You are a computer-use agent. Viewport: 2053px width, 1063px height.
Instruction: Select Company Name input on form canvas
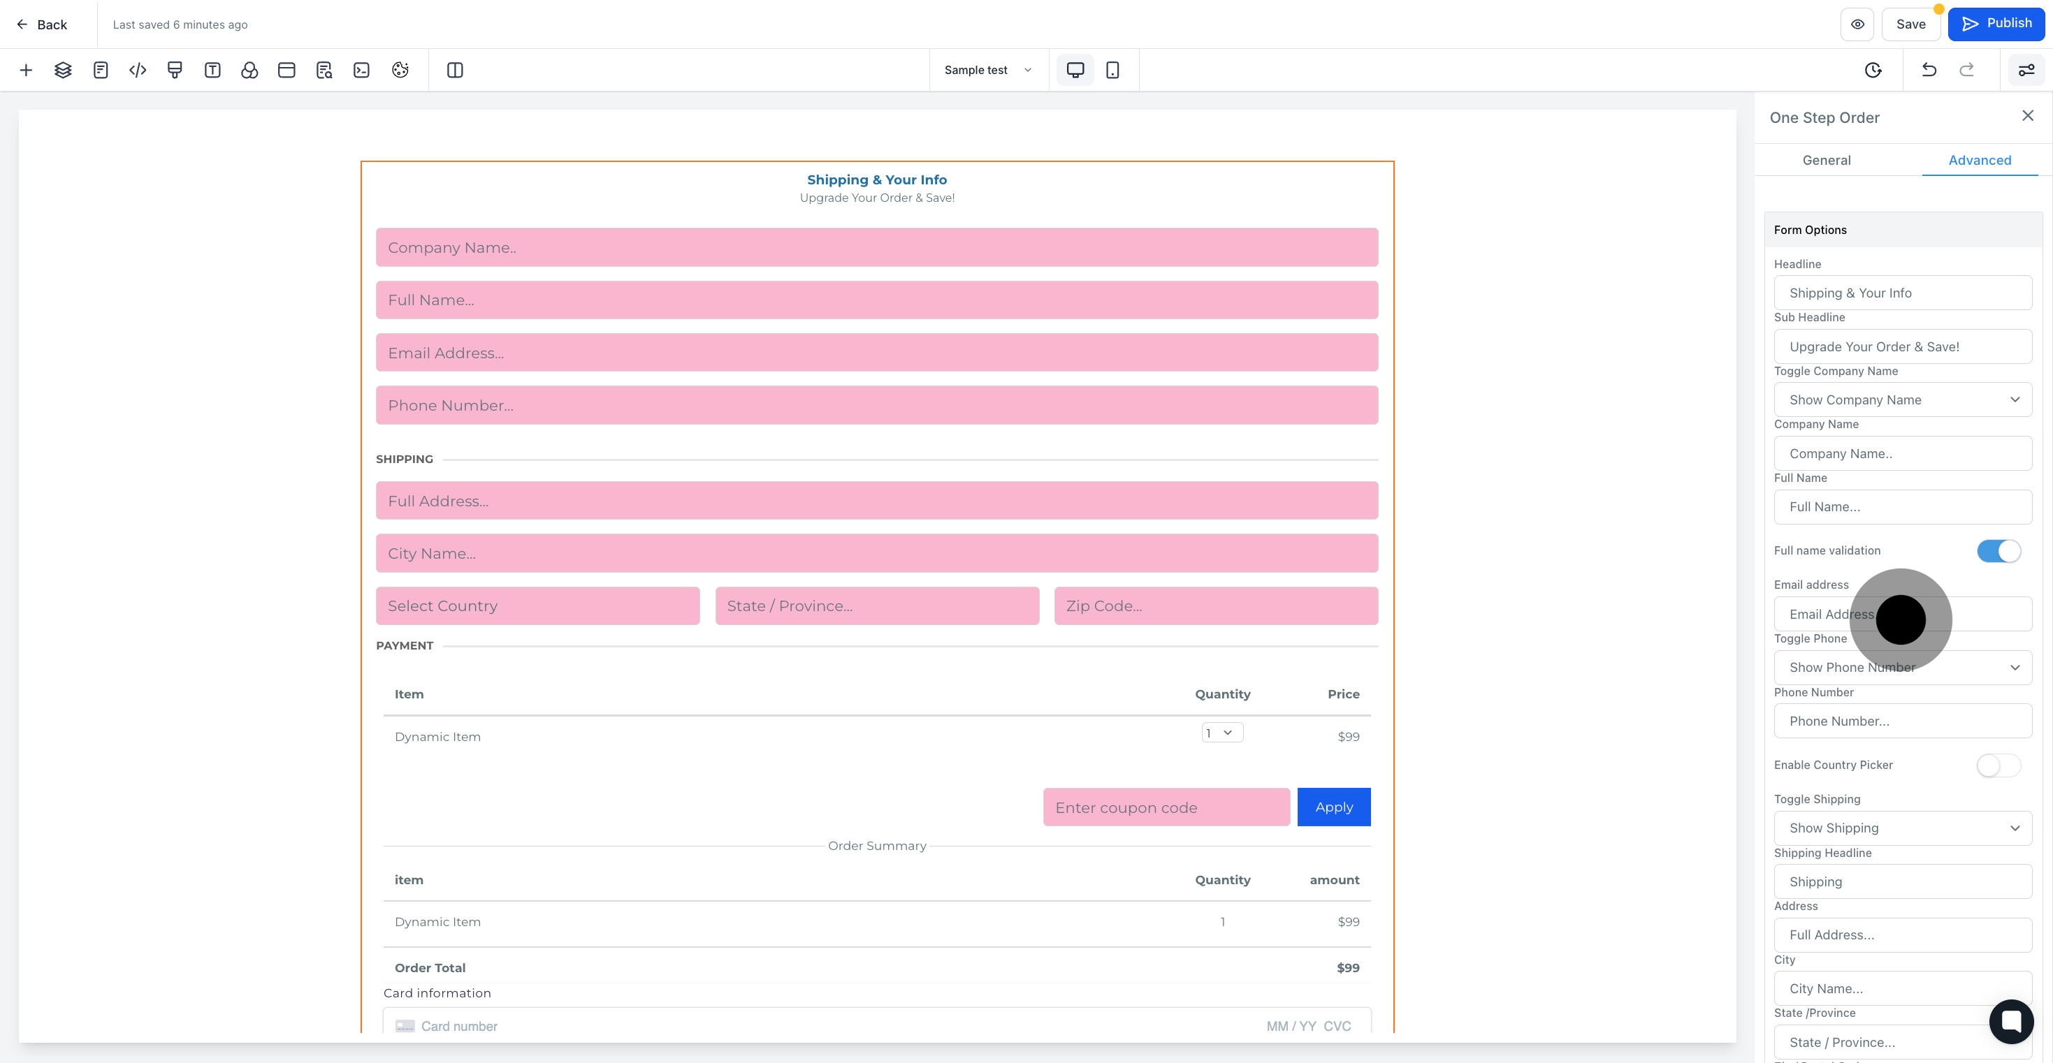tap(877, 247)
